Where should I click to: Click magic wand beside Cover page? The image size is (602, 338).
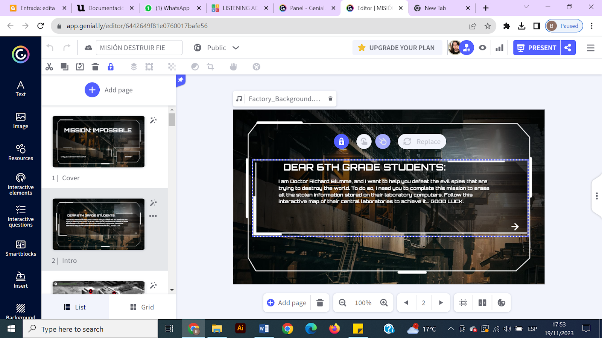(x=153, y=120)
